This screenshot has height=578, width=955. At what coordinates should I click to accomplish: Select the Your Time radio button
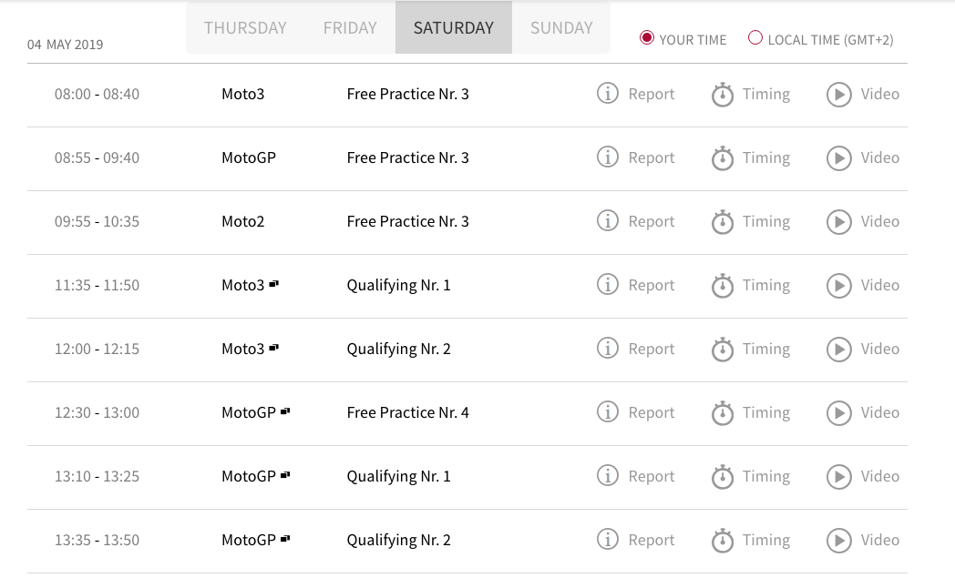(647, 38)
